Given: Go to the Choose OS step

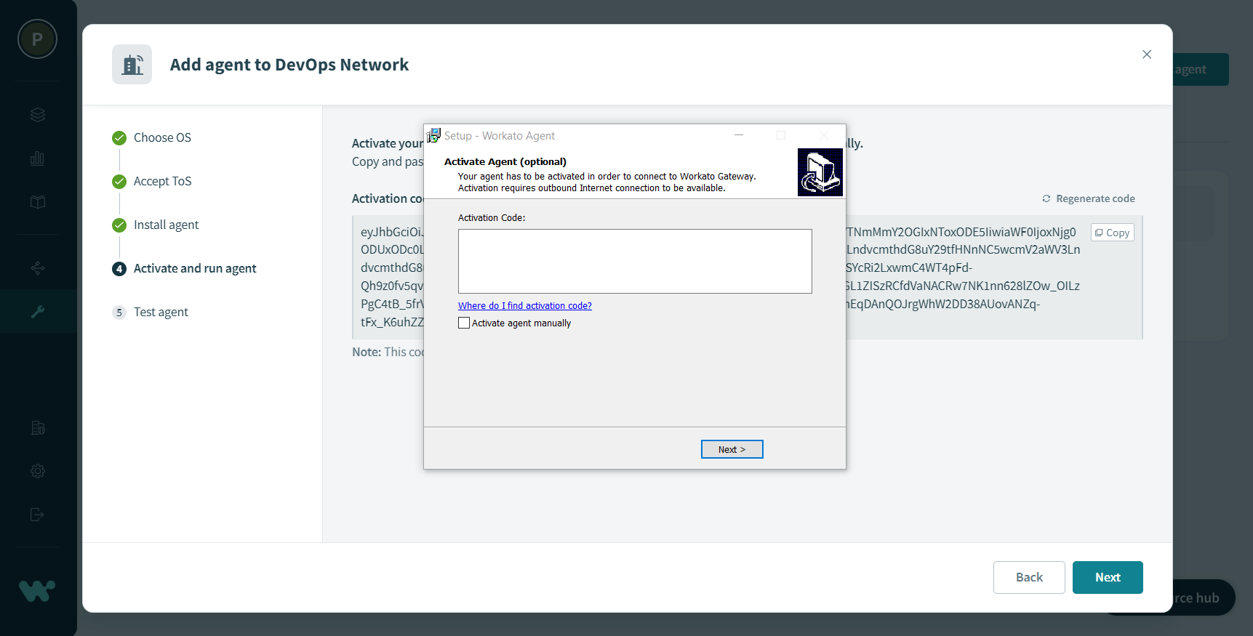Looking at the screenshot, I should tap(162, 137).
